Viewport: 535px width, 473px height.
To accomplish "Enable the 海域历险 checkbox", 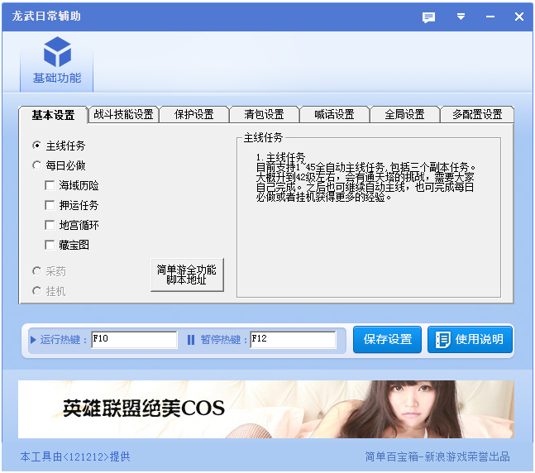I will pyautogui.click(x=50, y=185).
